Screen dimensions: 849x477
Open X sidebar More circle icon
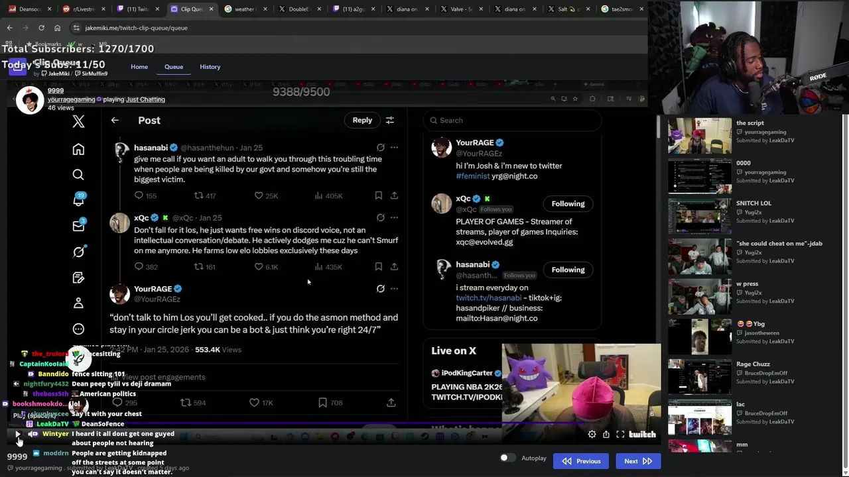click(x=78, y=329)
